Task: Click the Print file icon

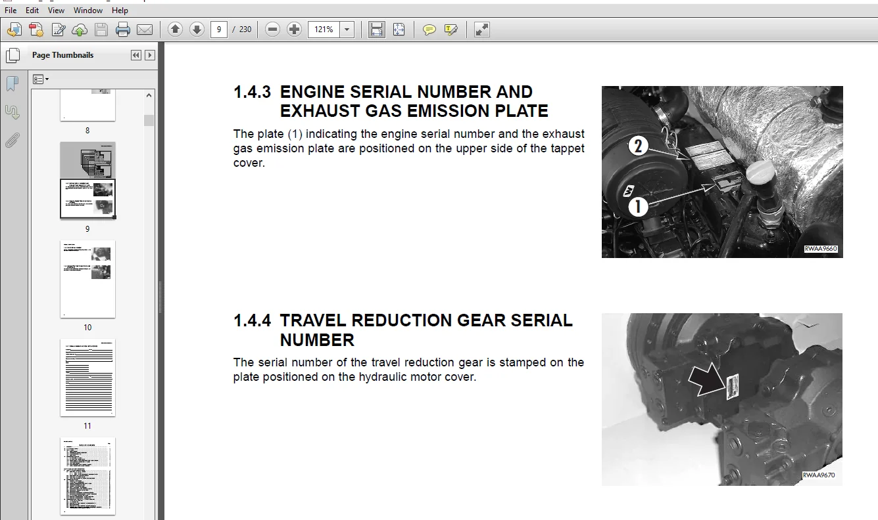Action: [123, 30]
